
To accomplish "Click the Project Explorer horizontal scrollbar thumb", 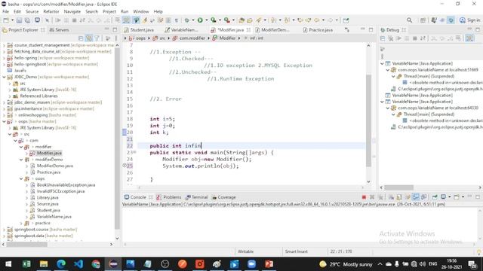I will pos(27,244).
